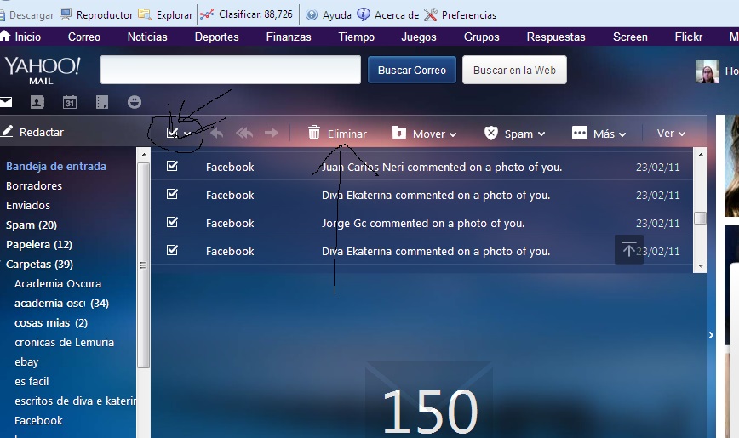
Task: Open Jorge Gc commented email
Action: point(423,223)
